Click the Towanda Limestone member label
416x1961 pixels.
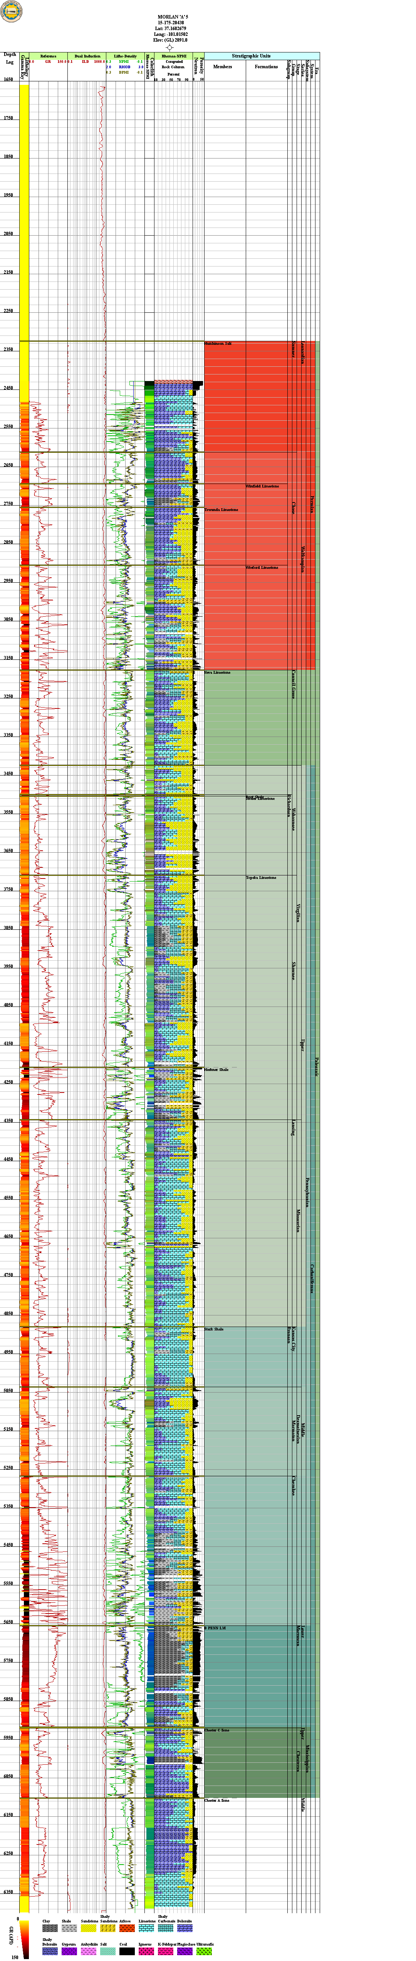[221, 509]
